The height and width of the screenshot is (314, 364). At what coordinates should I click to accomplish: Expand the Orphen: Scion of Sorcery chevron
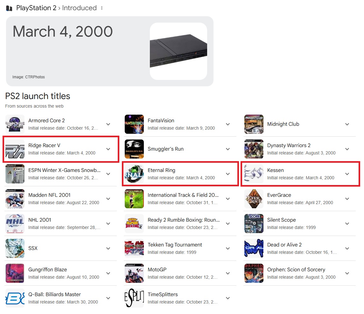click(347, 274)
